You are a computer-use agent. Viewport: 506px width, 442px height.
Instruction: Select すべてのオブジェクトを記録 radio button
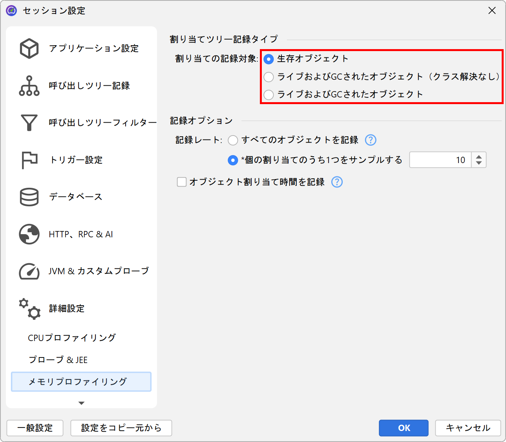[x=233, y=140]
